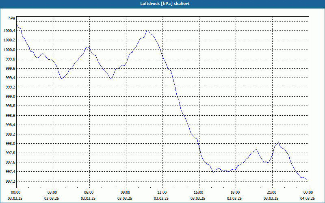Click the 1000,4 y-axis label
The width and height of the screenshot is (325, 203).
(9, 31)
